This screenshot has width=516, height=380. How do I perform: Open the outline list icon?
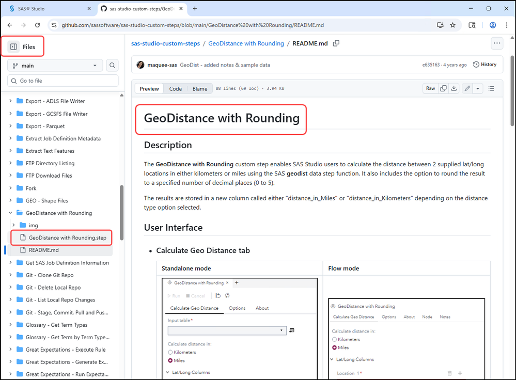[491, 88]
